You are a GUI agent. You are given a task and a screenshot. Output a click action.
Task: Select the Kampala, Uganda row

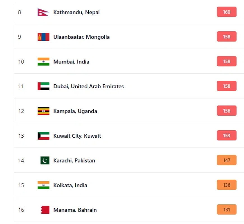(x=129, y=111)
